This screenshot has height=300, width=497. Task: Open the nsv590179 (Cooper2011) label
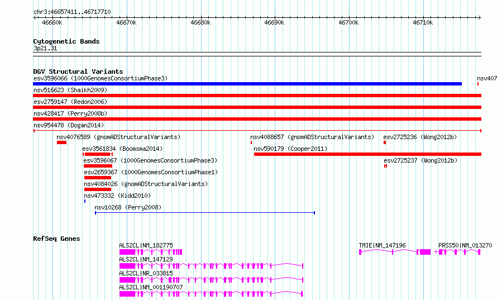pyautogui.click(x=290, y=149)
